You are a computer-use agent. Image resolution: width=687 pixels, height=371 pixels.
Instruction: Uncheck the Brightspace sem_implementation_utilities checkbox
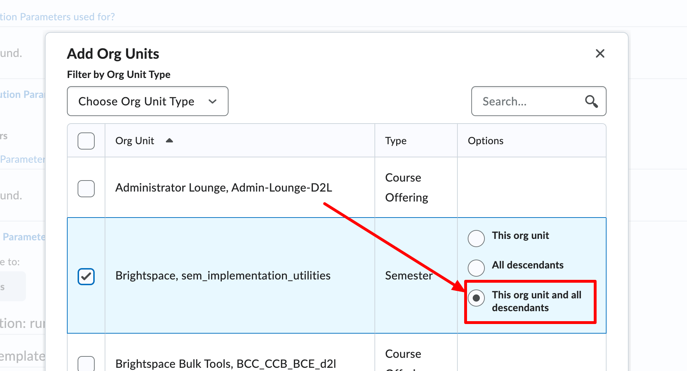point(86,276)
